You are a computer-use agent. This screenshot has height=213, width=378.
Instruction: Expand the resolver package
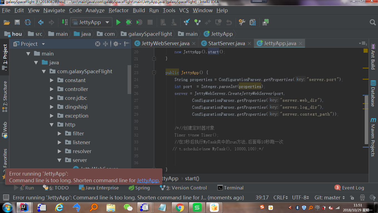pyautogui.click(x=59, y=151)
